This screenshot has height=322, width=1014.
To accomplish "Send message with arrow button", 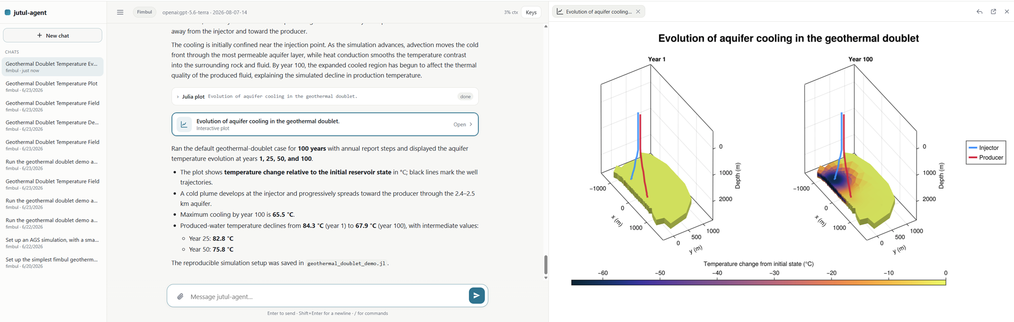I will tap(477, 296).
